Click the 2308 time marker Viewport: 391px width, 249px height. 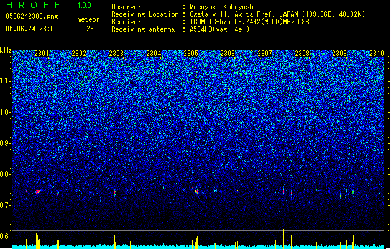302,54
